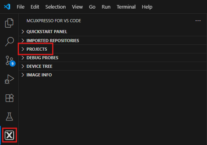This screenshot has width=207, height=145.
Task: Expand the Imported Repositories chevron
Action: click(23, 41)
